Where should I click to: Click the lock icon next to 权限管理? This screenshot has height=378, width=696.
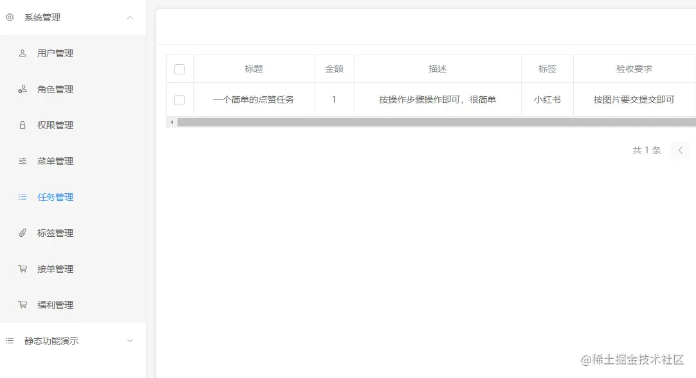(x=23, y=125)
